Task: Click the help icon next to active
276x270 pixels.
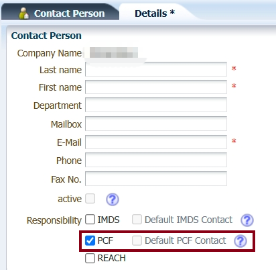Action: tap(113, 199)
